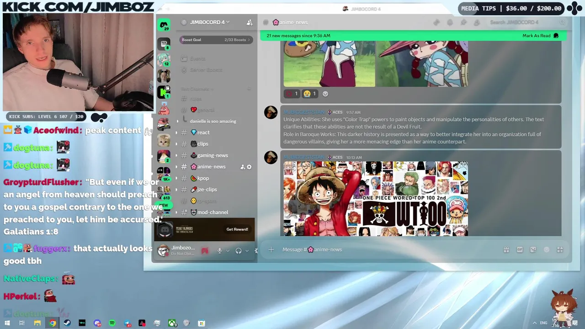Open Discord direct messages home icon
This screenshot has height=329, width=585.
(164, 26)
